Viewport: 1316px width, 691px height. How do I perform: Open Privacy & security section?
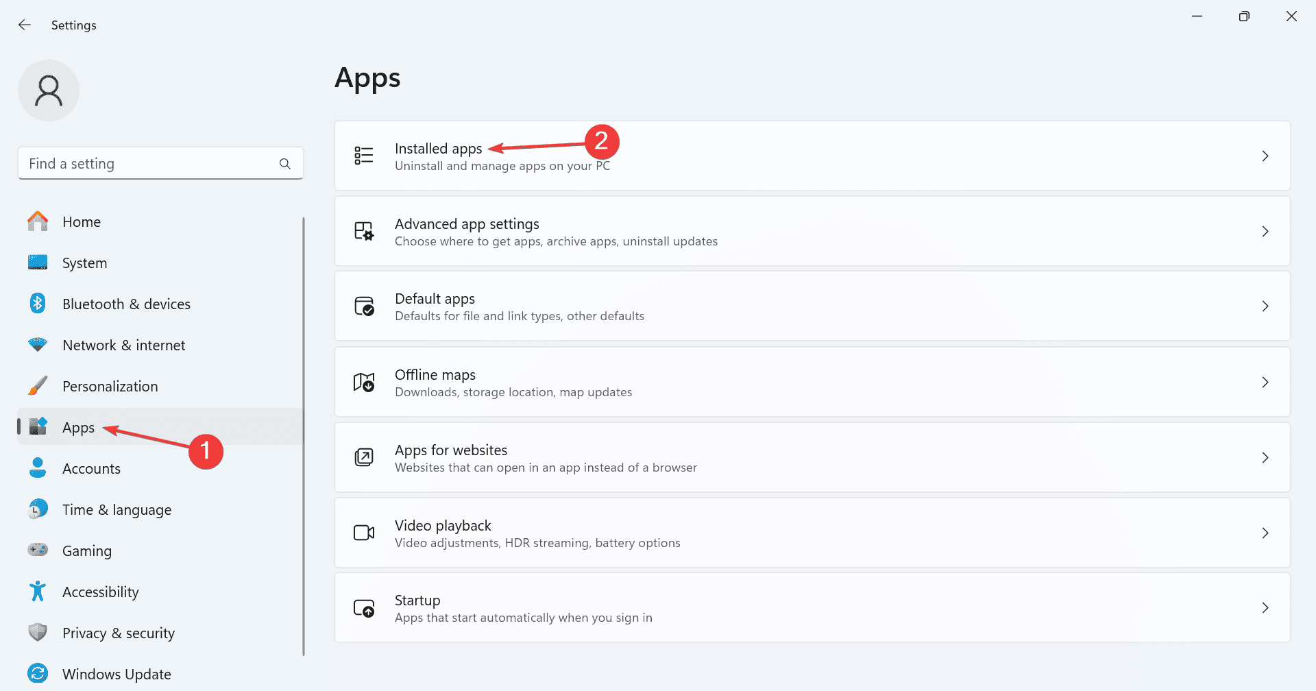tap(118, 633)
